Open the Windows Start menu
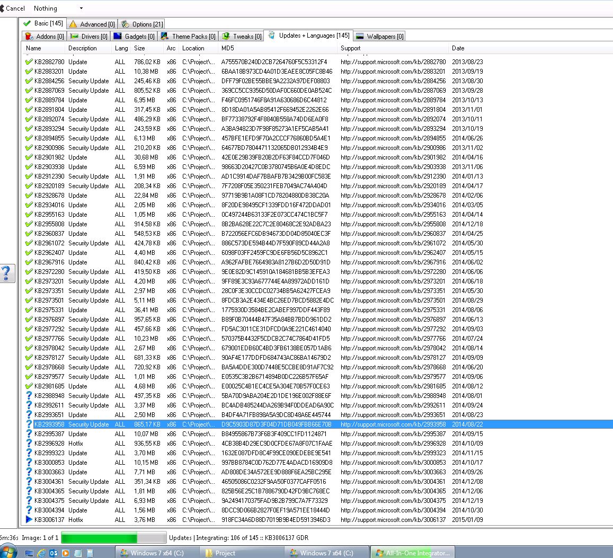Screen dimensions: 613x558 8,553
